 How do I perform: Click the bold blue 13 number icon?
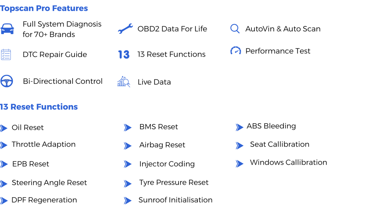pyautogui.click(x=124, y=54)
